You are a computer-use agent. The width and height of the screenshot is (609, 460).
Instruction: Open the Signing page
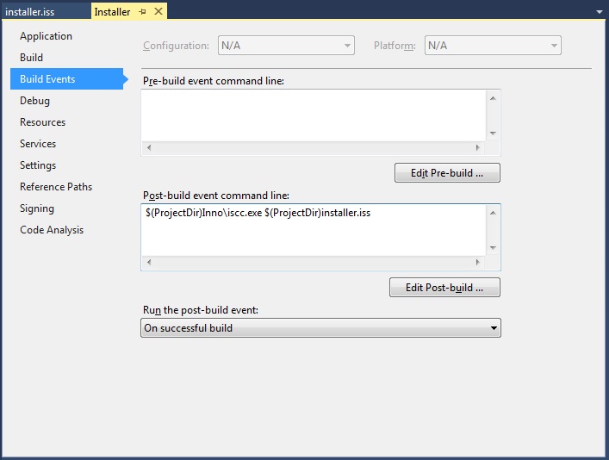pos(37,208)
